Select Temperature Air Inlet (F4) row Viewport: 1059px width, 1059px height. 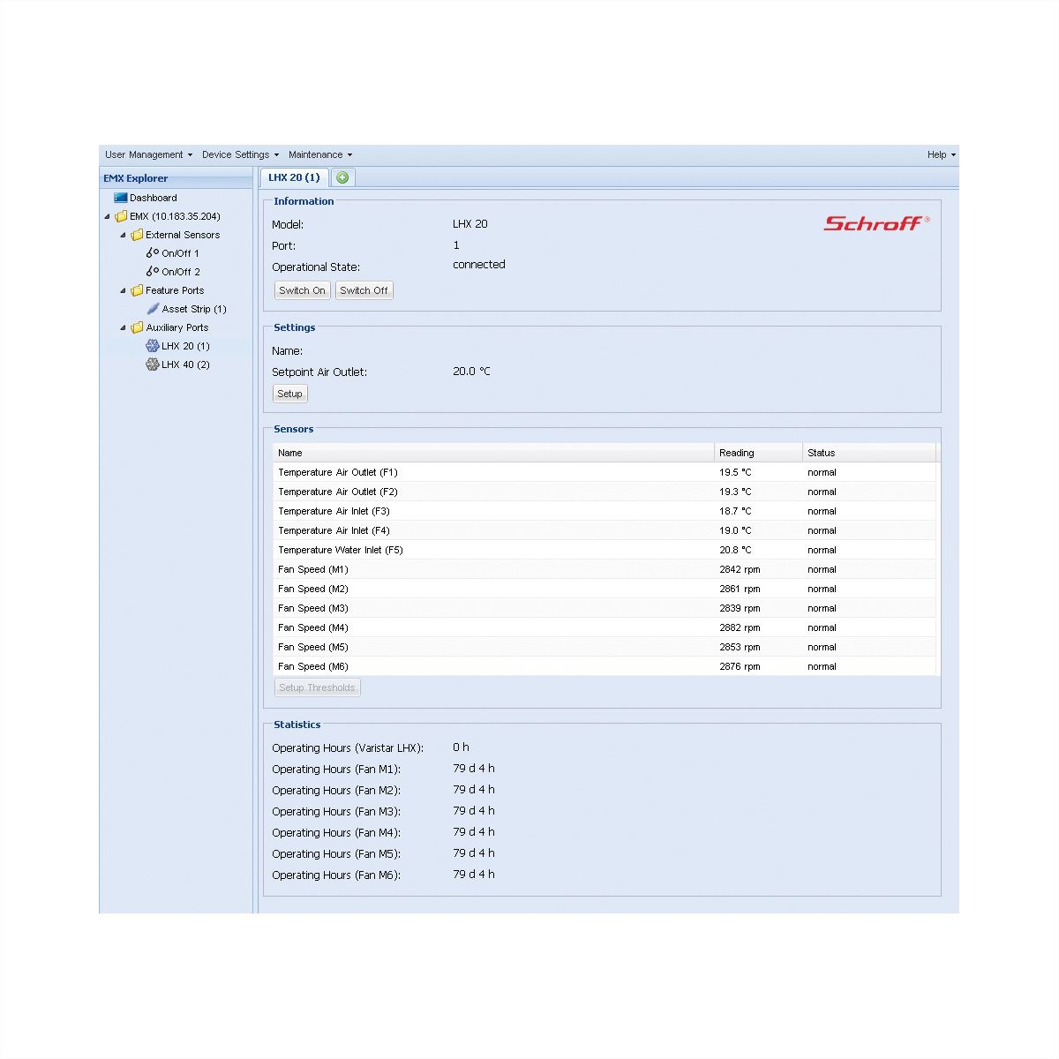click(x=605, y=530)
